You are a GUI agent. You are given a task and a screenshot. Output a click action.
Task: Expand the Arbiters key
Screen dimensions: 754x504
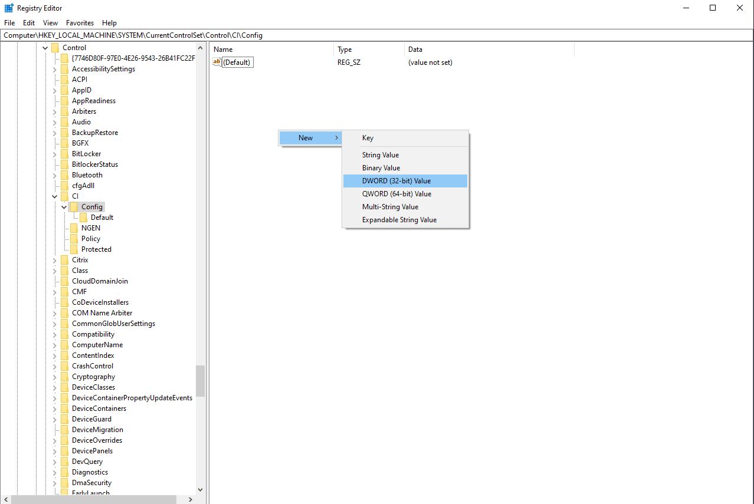click(x=55, y=111)
